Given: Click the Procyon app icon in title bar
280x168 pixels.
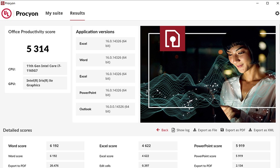Looking at the screenshot, I should [3, 3].
